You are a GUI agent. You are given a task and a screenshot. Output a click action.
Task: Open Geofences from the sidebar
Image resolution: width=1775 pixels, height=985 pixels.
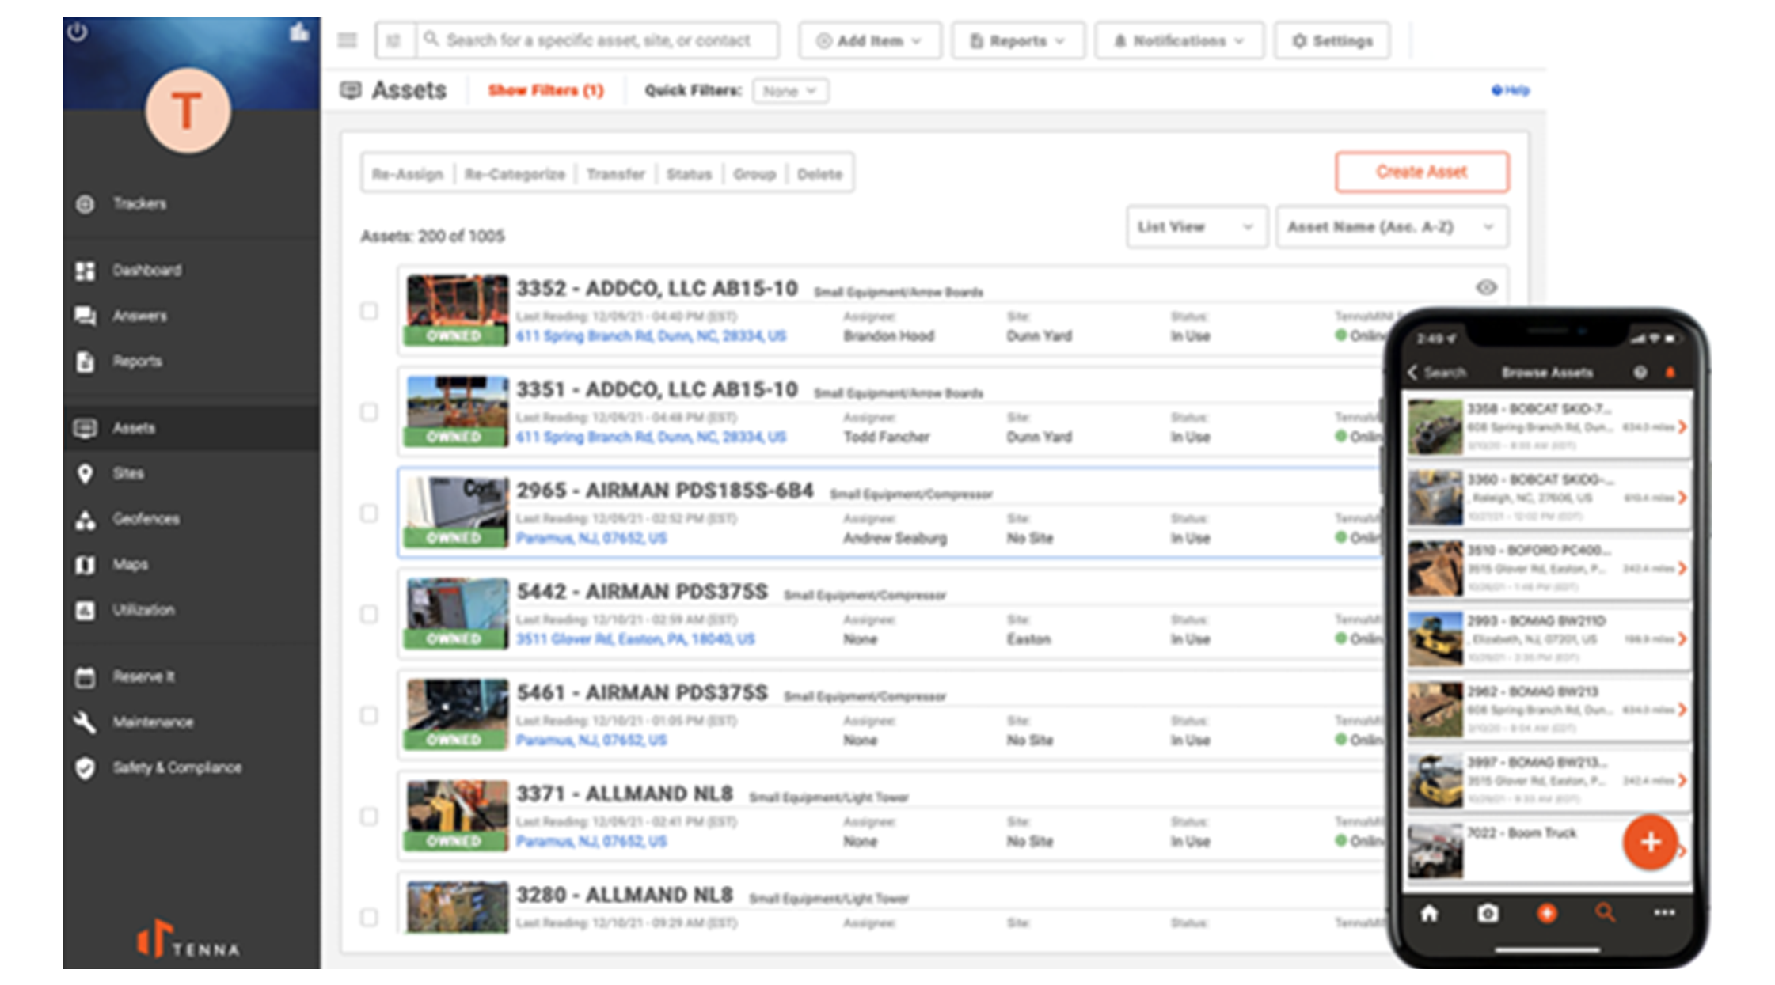pos(146,519)
